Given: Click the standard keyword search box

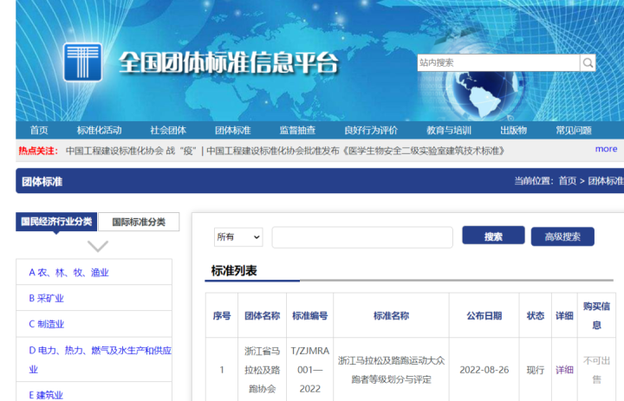Looking at the screenshot, I should 362,237.
